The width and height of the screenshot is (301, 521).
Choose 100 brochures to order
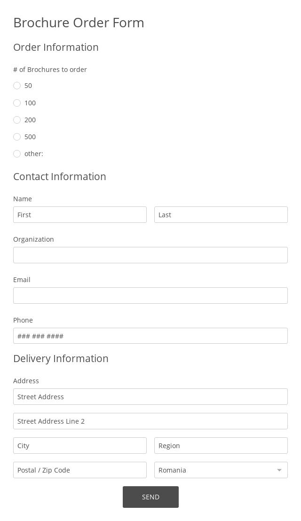click(x=17, y=103)
